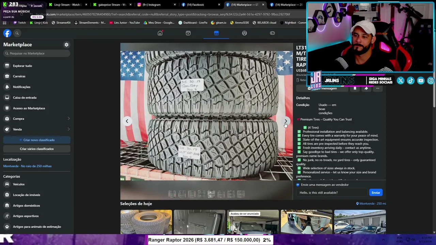
Task: Save the listing with bookmark icon
Action: pos(355,88)
